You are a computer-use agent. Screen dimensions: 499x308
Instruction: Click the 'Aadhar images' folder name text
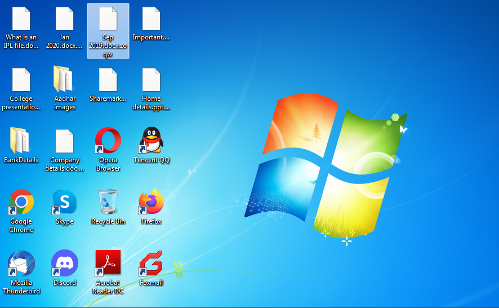65,103
